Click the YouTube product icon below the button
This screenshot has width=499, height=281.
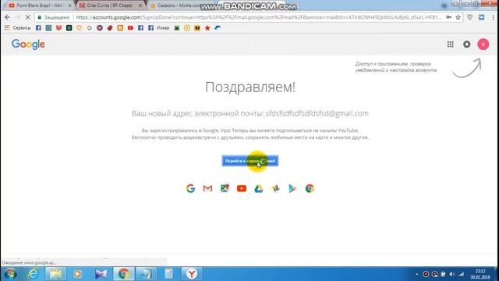point(242,188)
